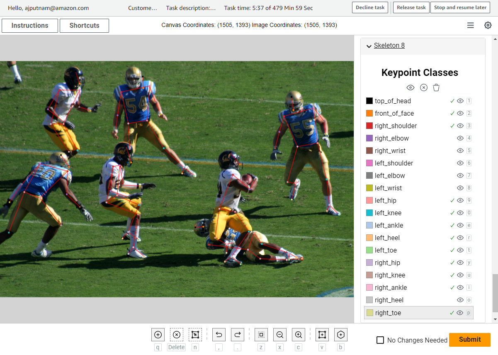Select the left_hip keypoint class

[x=386, y=200]
